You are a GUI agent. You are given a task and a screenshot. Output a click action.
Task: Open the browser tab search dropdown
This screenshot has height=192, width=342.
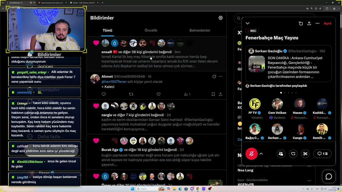[x=2, y=3]
